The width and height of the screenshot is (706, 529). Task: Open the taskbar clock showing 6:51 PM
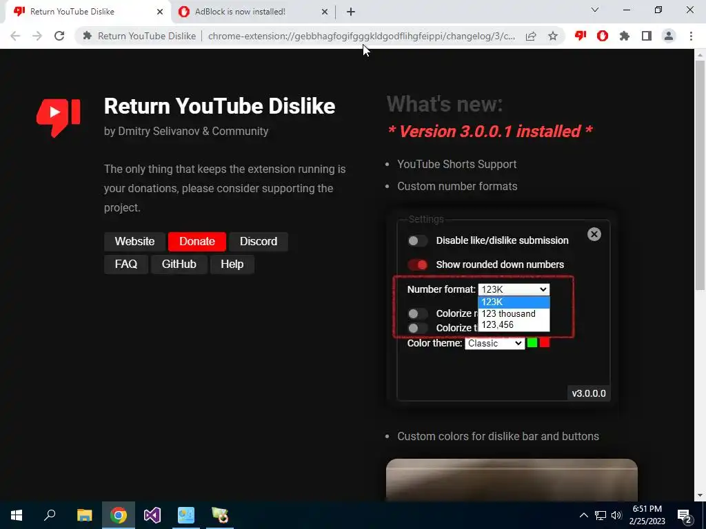[647, 515]
